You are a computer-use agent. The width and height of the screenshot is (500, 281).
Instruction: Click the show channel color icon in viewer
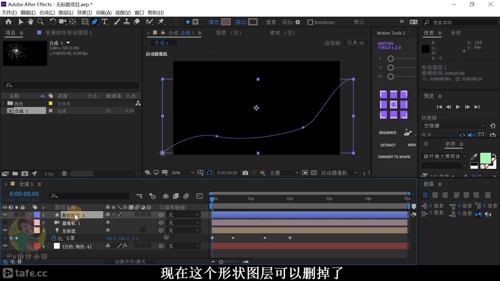(262, 173)
